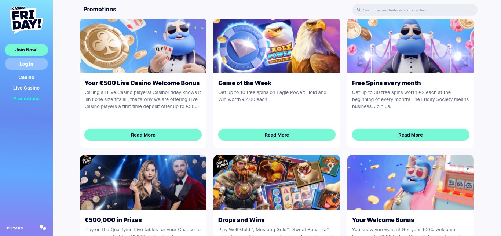Read More about Game of the Week
Viewport: 501px width, 236px height.
click(277, 135)
